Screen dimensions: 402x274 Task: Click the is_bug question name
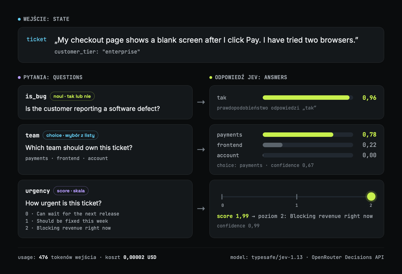[x=36, y=96]
